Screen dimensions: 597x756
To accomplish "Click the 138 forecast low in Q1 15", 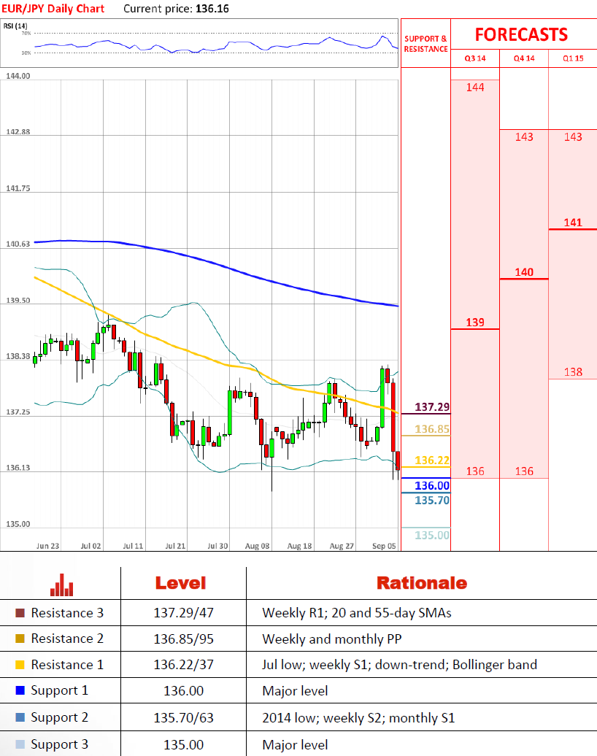I will tap(573, 371).
